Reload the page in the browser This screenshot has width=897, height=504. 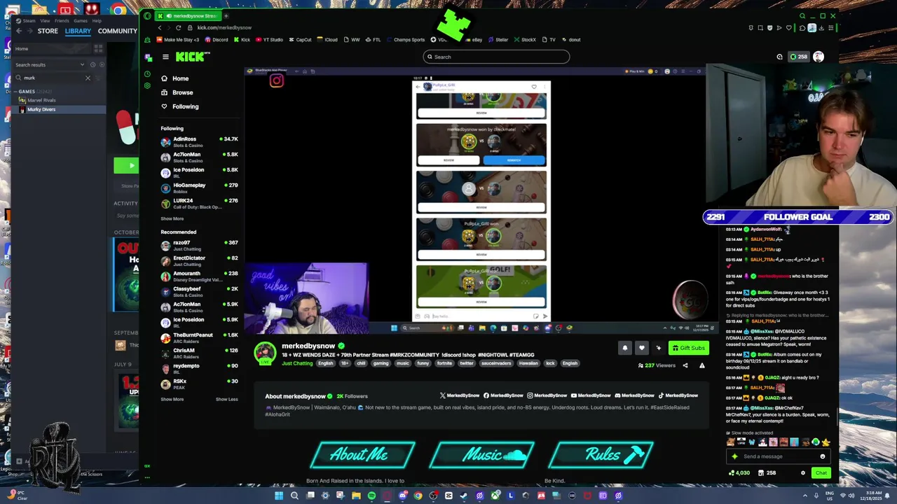click(x=179, y=27)
